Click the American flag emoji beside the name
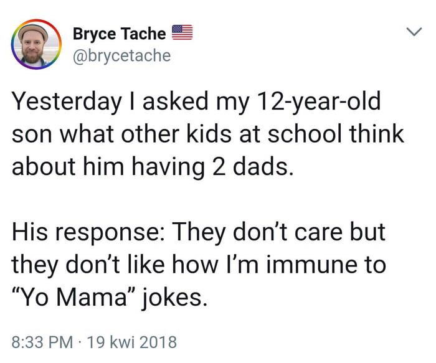The width and height of the screenshot is (436, 363). 182,32
